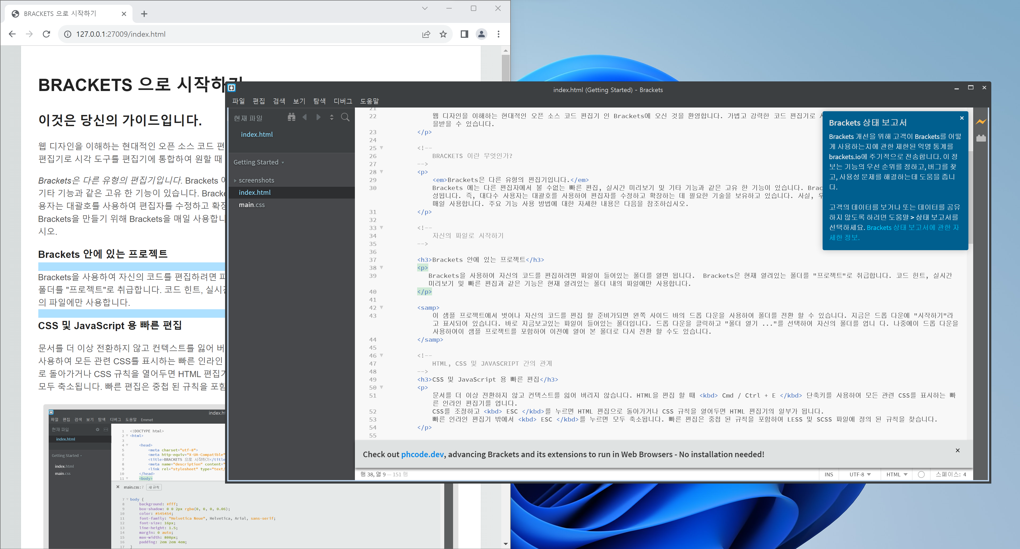
Task: Go forward with the sidebar right arrow
Action: click(318, 117)
